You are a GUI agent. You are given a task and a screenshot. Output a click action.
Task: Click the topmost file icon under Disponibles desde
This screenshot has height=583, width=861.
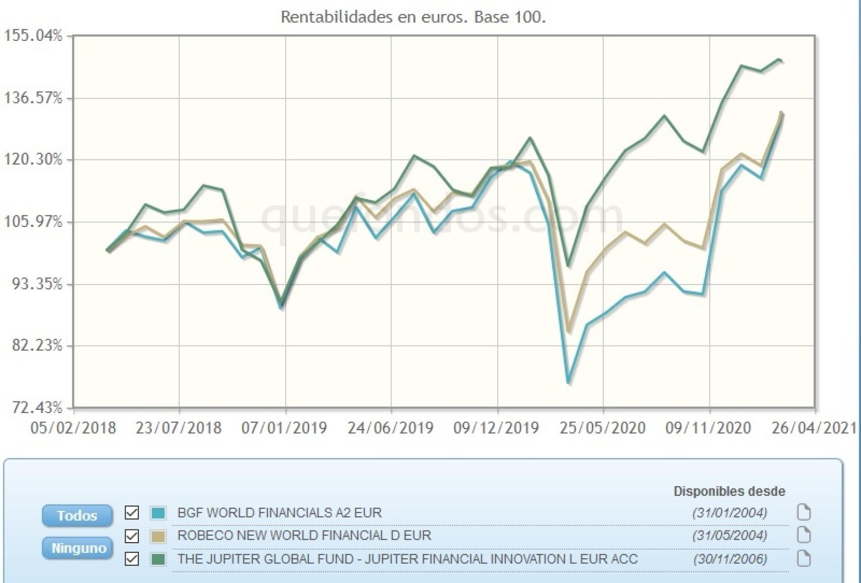click(804, 513)
